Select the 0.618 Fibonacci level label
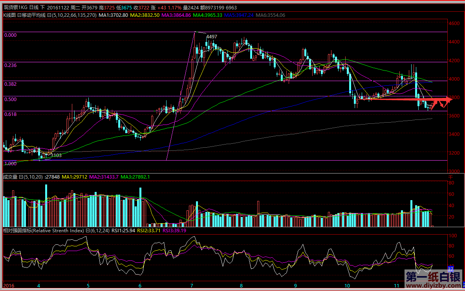The image size is (465, 291). tap(10, 114)
